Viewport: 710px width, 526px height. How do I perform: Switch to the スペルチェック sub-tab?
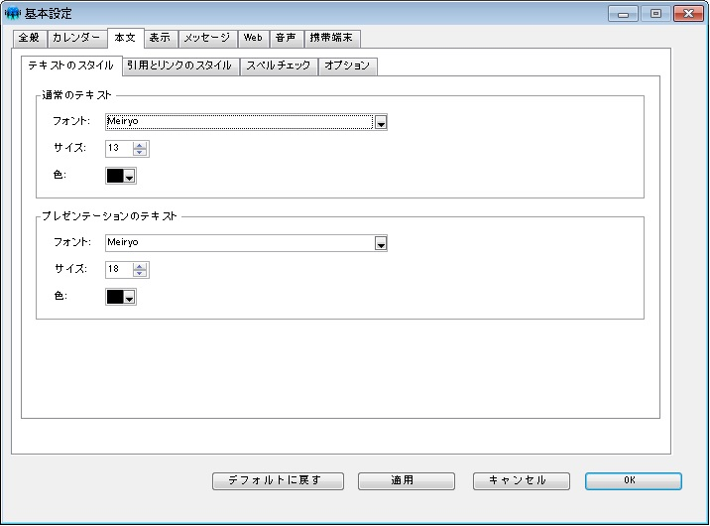coord(279,66)
